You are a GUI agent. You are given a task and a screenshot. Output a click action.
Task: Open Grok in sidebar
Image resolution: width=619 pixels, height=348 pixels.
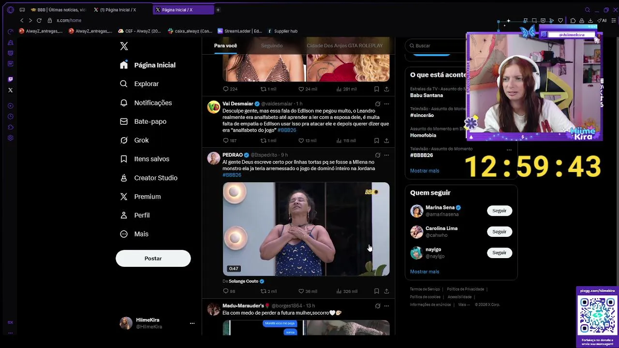tap(134, 140)
